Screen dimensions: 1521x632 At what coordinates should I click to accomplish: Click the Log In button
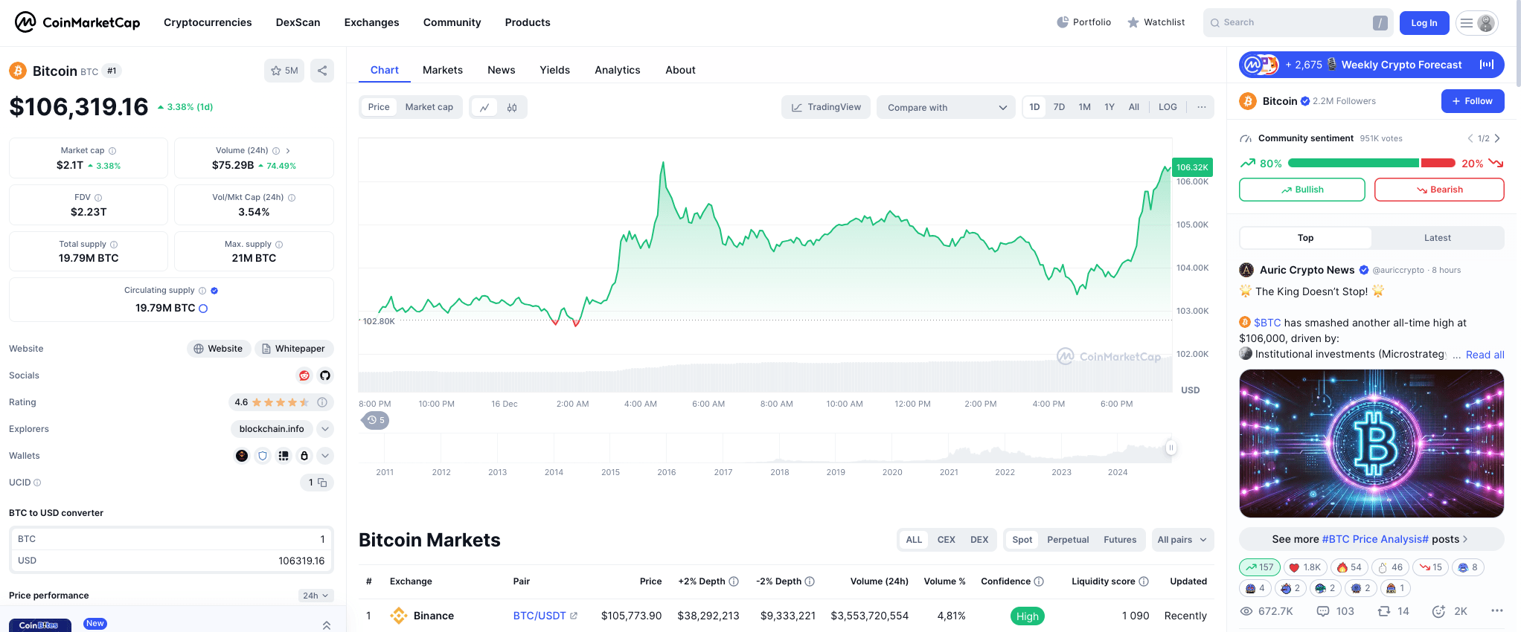1424,23
